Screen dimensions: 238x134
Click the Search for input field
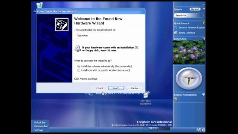pyautogui.click(x=189, y=15)
